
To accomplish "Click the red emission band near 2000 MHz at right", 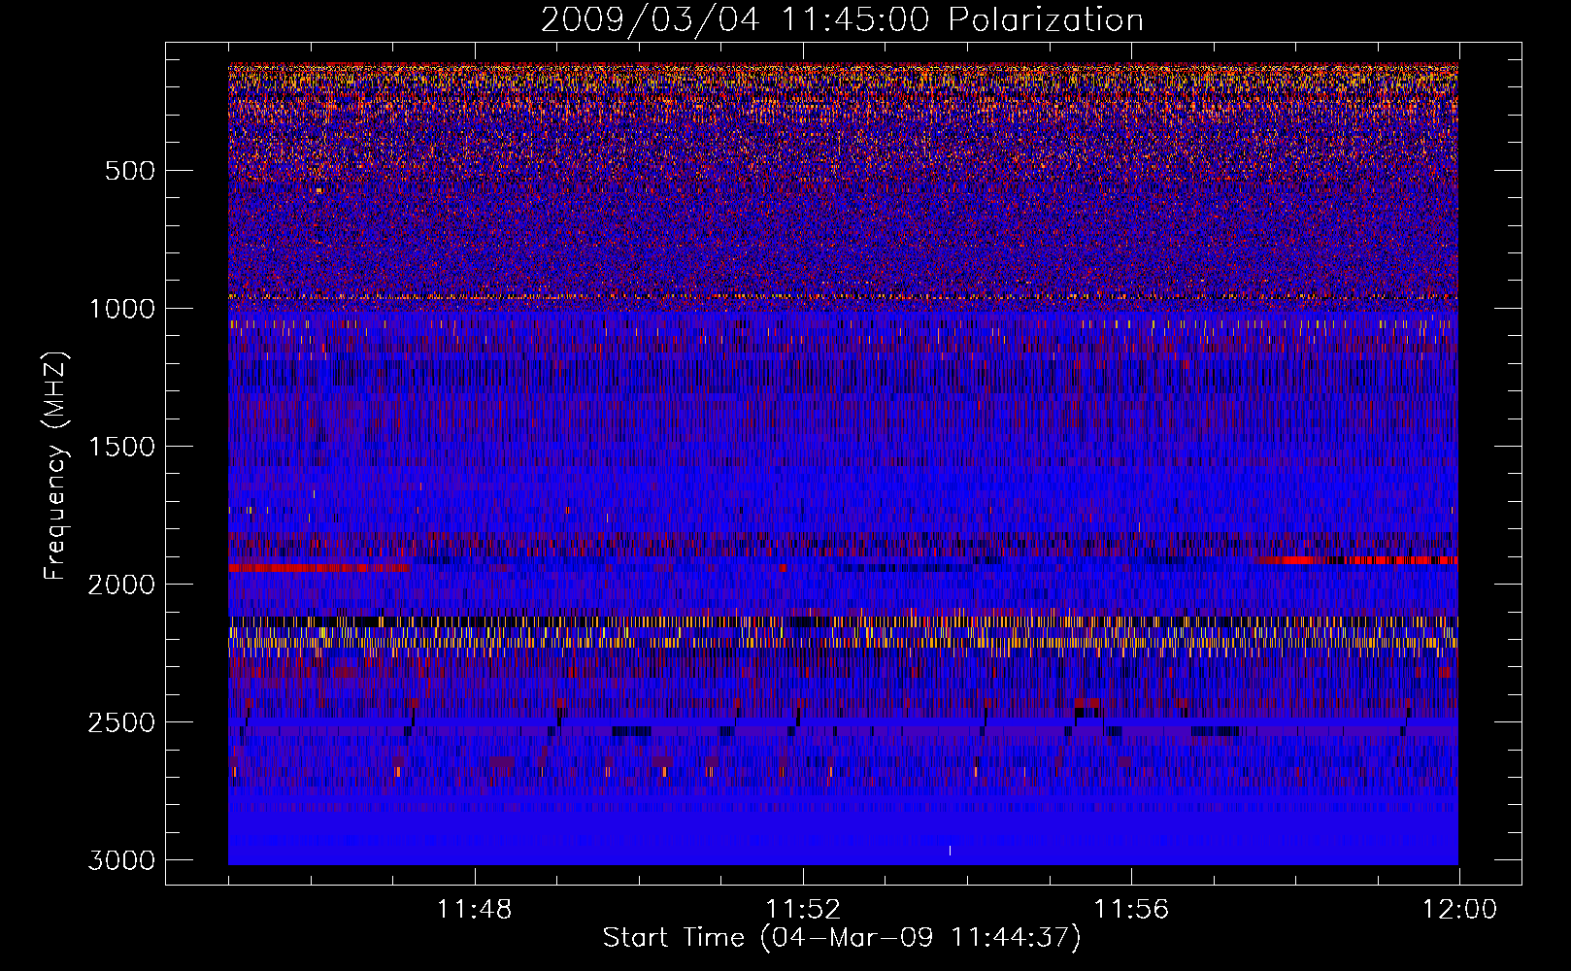I will [x=1356, y=560].
